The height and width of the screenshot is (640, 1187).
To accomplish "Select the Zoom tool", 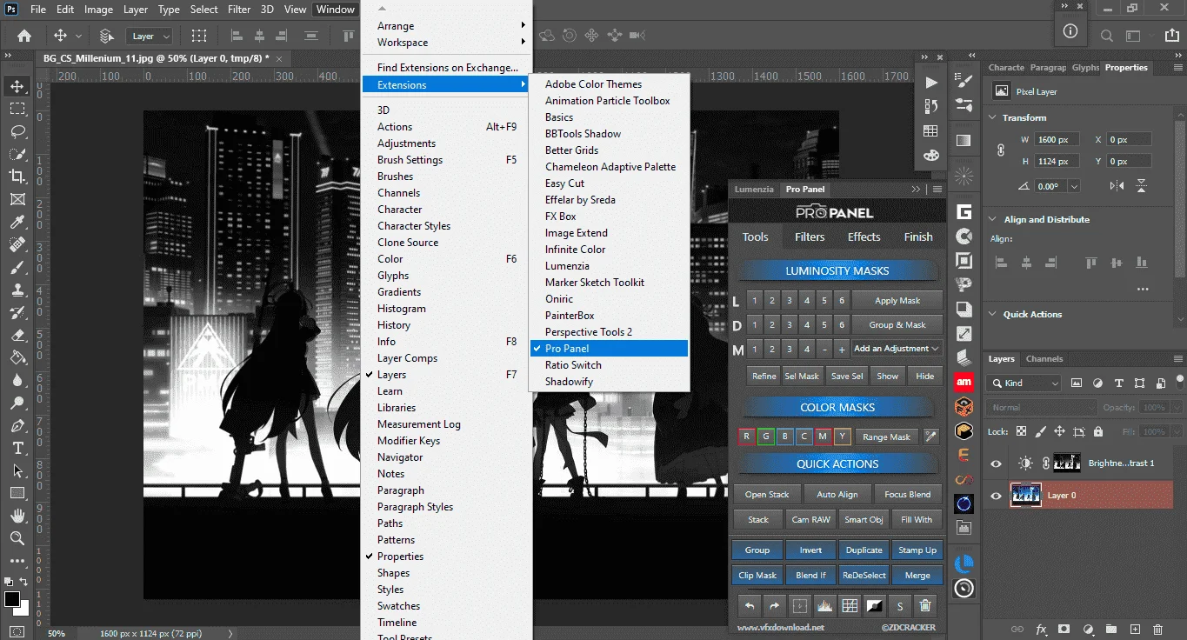I will [17, 539].
